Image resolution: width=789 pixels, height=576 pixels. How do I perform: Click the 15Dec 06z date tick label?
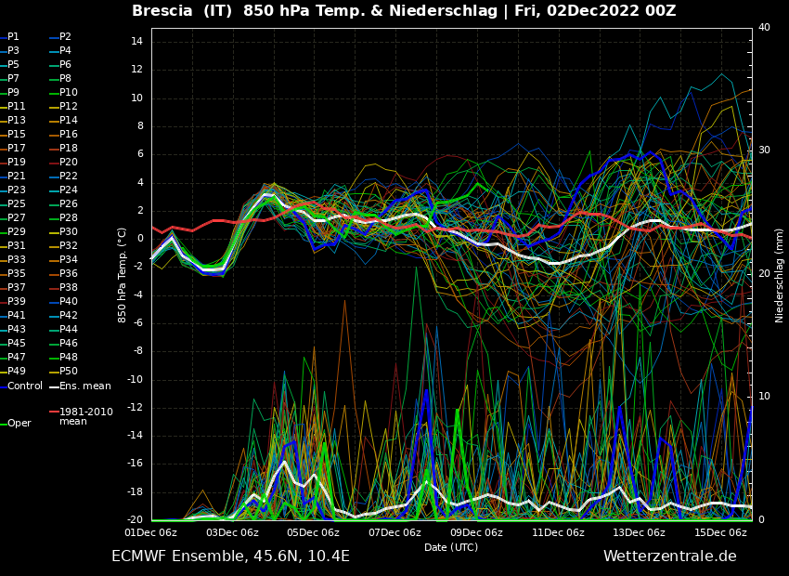(x=720, y=532)
